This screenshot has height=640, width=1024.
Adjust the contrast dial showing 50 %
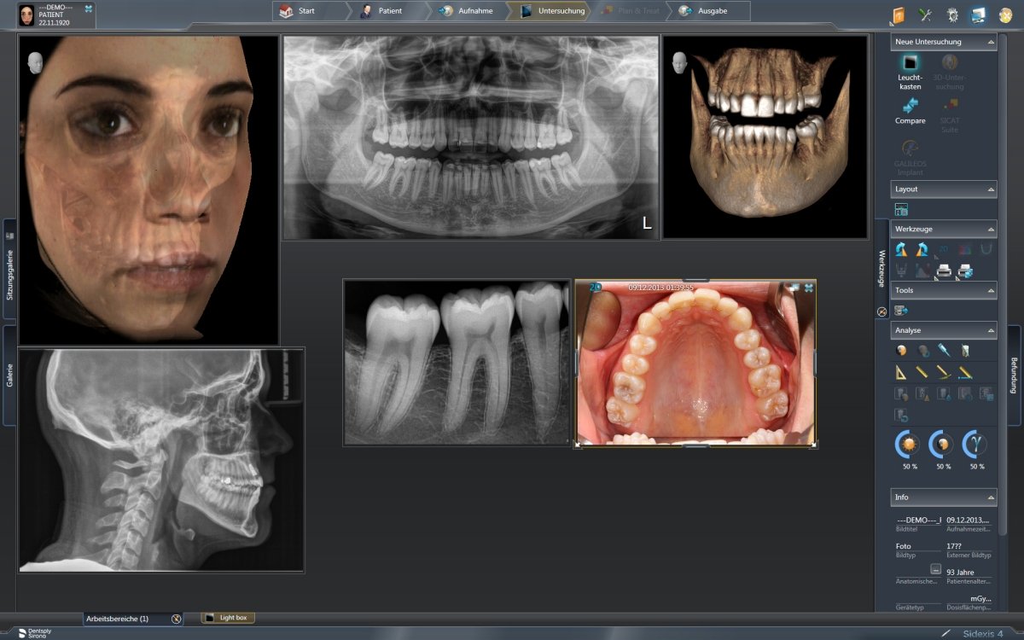point(943,445)
